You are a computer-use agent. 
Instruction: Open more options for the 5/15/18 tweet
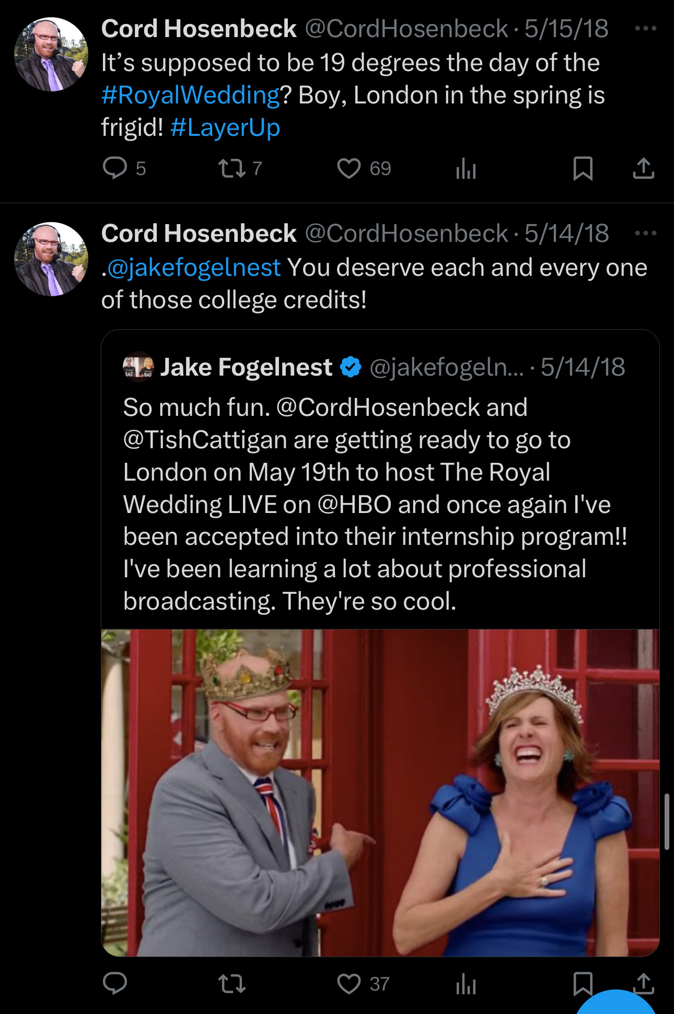645,28
